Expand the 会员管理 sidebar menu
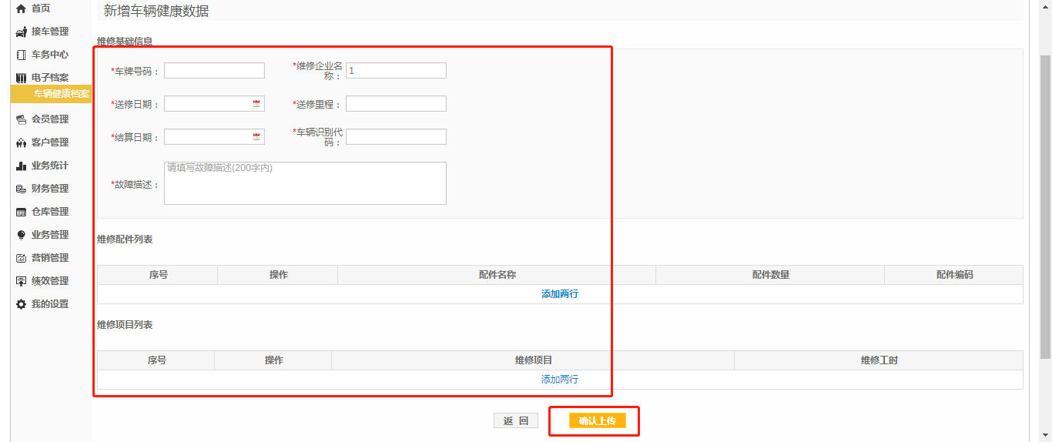Screen dimensions: 1052x442 (x=49, y=119)
